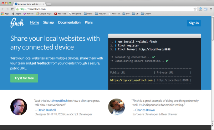Image resolution: width=214 pixels, height=130 pixels.
Task: Click the Sign in button
Action: click(x=194, y=23)
